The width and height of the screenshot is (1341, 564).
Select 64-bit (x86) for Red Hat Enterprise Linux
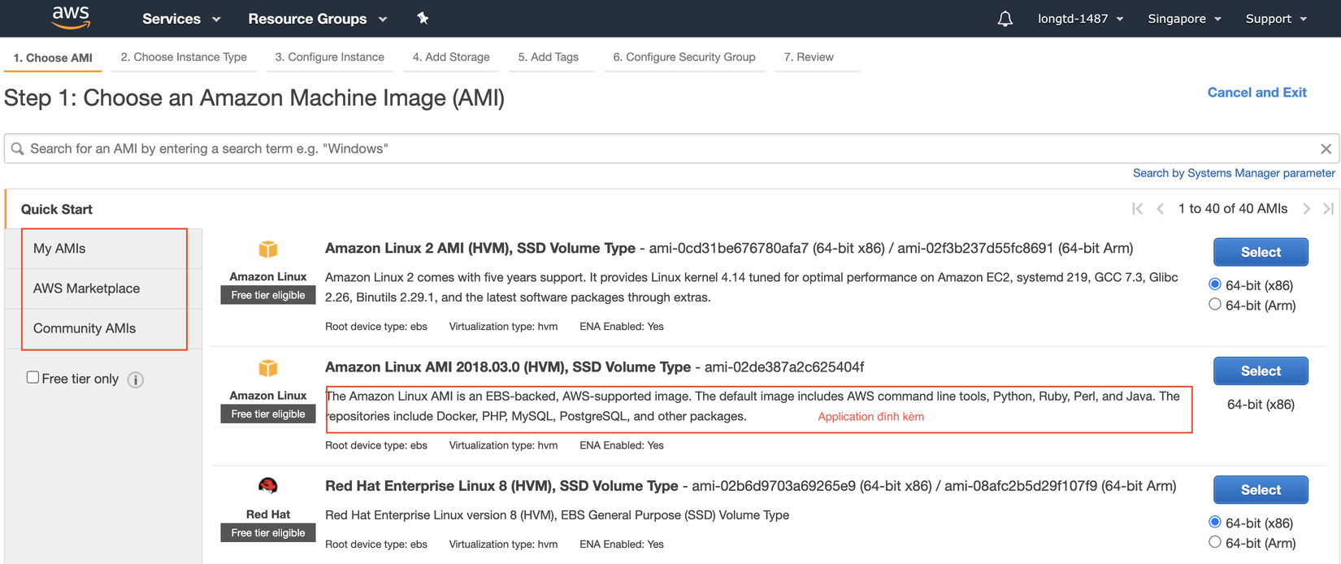coord(1215,522)
